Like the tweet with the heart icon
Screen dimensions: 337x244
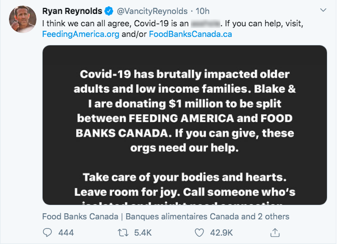pos(199,233)
